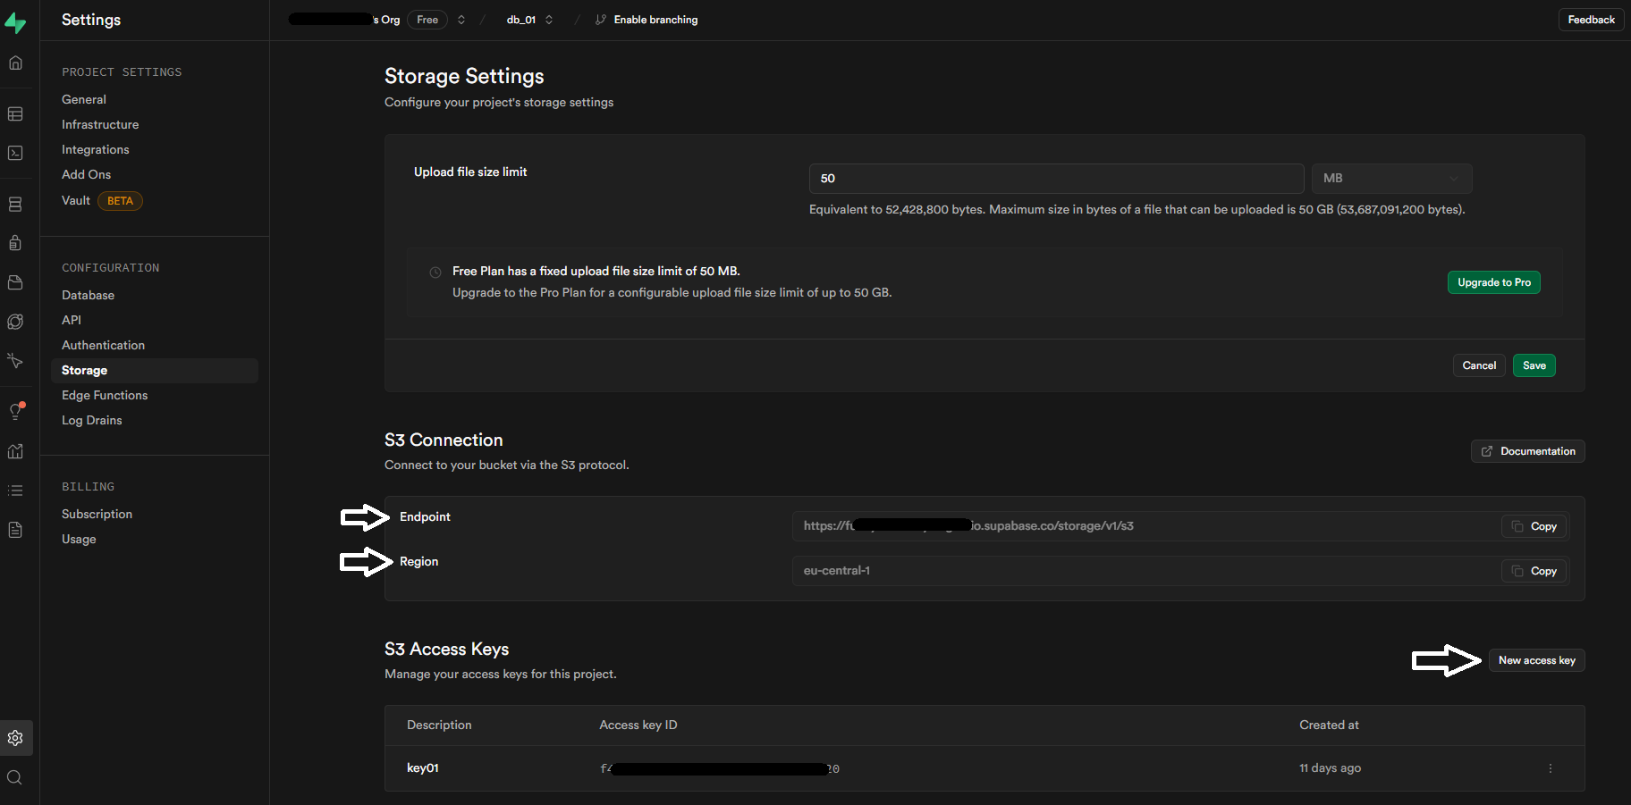This screenshot has width=1631, height=805.
Task: Select the Table Editor icon
Action: point(16,113)
